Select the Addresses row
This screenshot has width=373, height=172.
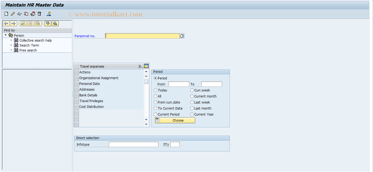pos(111,90)
